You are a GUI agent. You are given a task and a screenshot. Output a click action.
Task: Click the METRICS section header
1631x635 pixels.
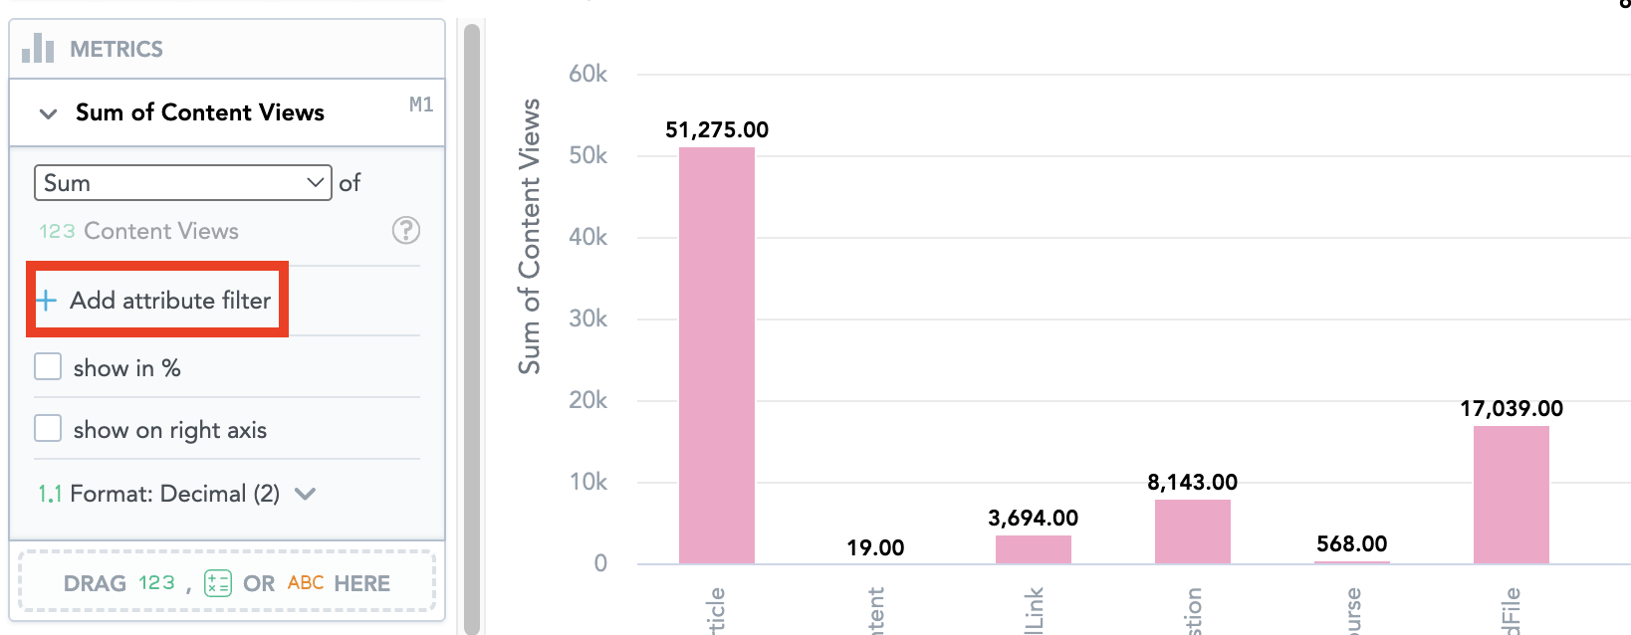(x=116, y=49)
